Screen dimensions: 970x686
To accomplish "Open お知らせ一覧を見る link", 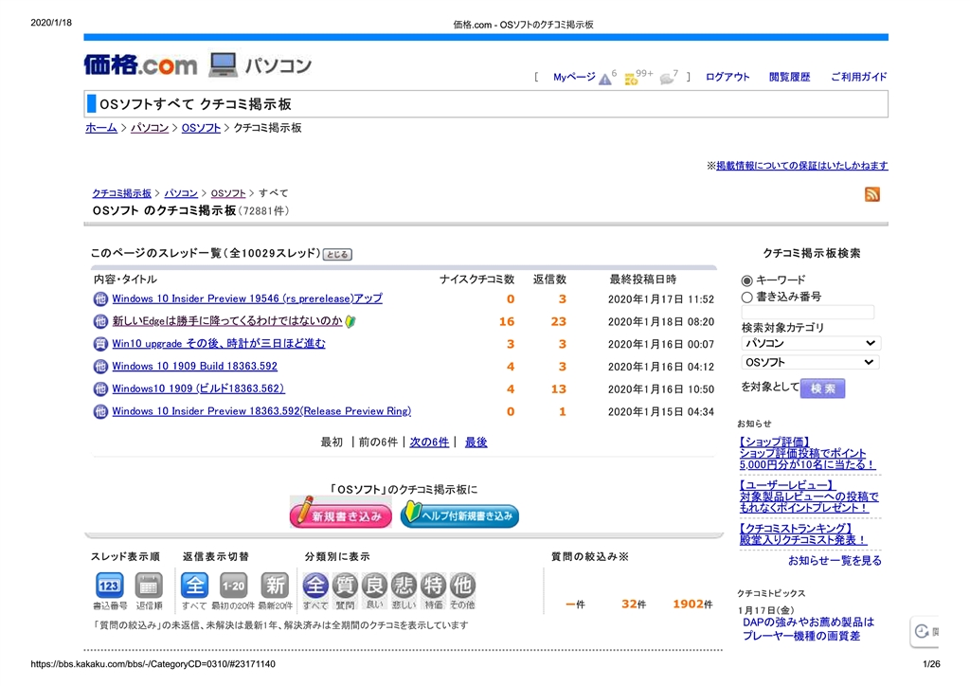I will click(x=835, y=561).
